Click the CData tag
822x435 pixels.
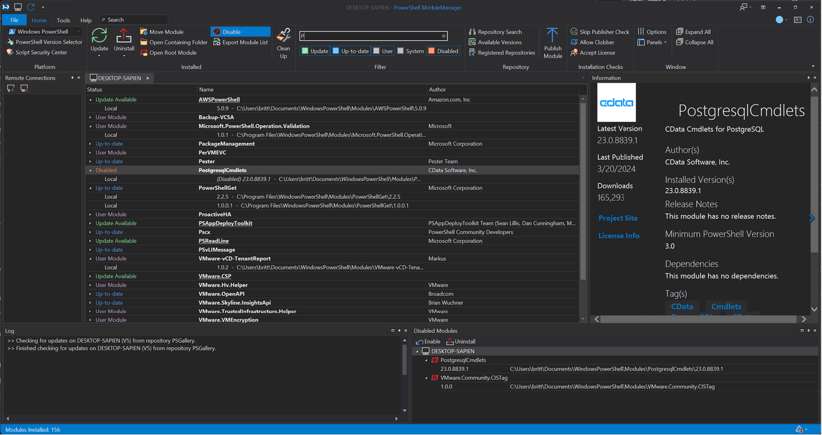(x=682, y=307)
